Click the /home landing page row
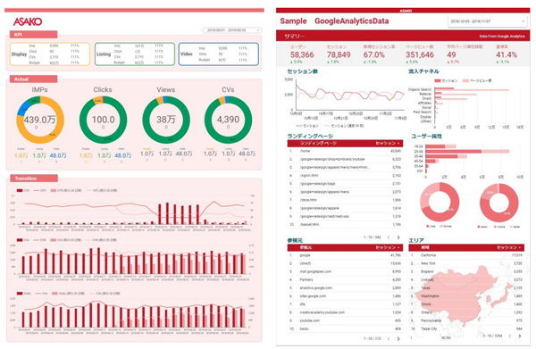Viewport: 536px width, 349px height. pyautogui.click(x=345, y=151)
